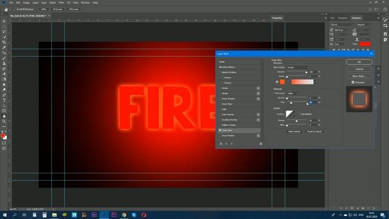This screenshot has height=219, width=389.
Task: Enable the Inner Glow checkbox
Action: tap(220, 104)
